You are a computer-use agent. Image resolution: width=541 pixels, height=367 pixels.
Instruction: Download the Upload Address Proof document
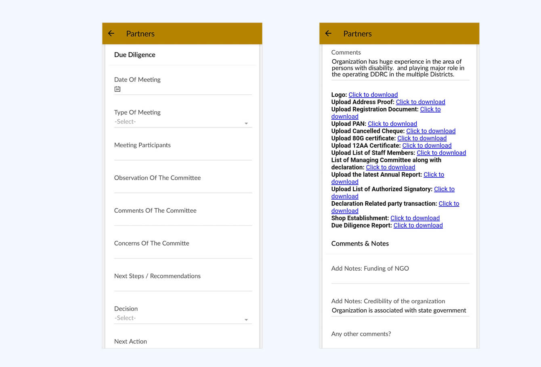[x=420, y=102]
